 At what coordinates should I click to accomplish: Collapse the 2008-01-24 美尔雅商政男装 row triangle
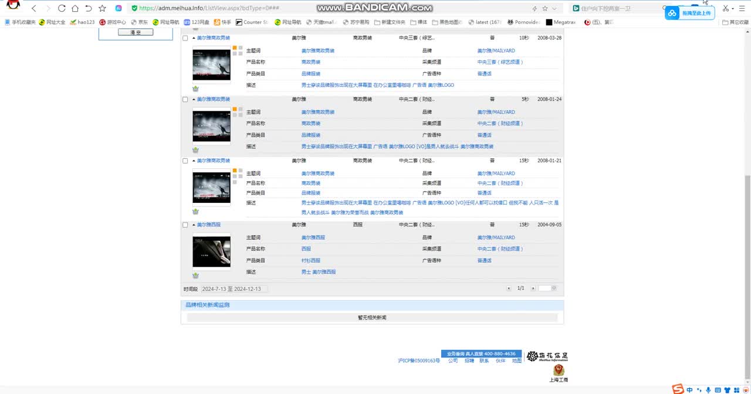[194, 99]
